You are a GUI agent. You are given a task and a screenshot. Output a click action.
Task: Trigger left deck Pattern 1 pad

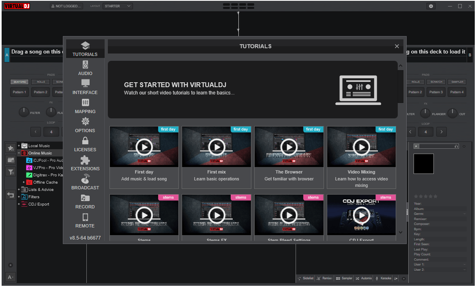pos(19,92)
